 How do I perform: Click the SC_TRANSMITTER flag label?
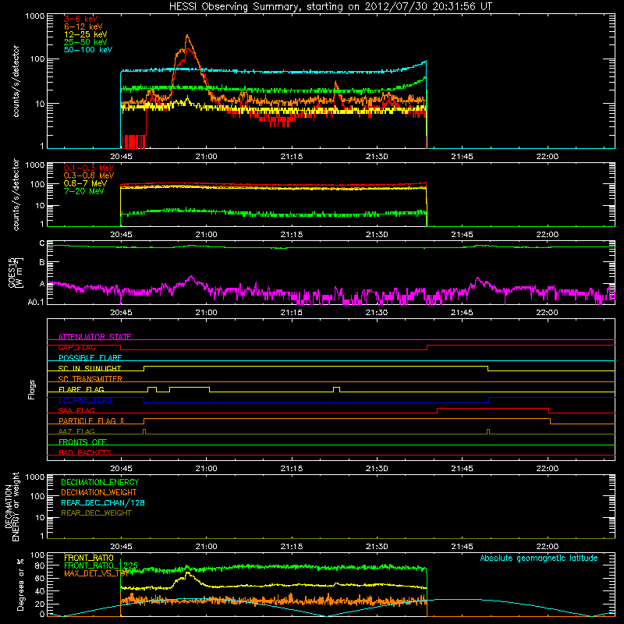90,378
